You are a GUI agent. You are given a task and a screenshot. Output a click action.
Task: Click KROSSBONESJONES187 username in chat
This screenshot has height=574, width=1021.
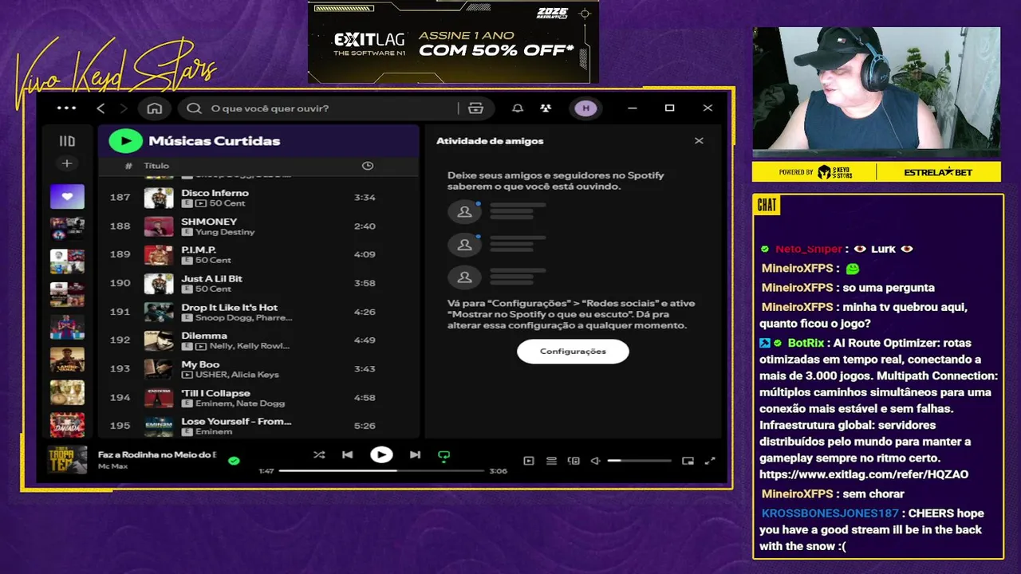pos(830,513)
